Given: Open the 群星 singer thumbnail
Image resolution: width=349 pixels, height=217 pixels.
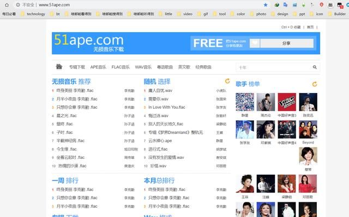Looking at the screenshot, I should (245, 102).
